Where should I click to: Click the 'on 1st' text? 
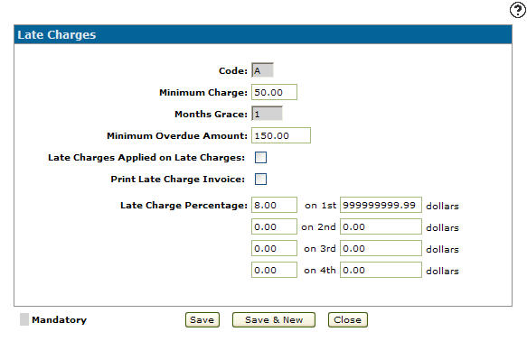(320, 206)
